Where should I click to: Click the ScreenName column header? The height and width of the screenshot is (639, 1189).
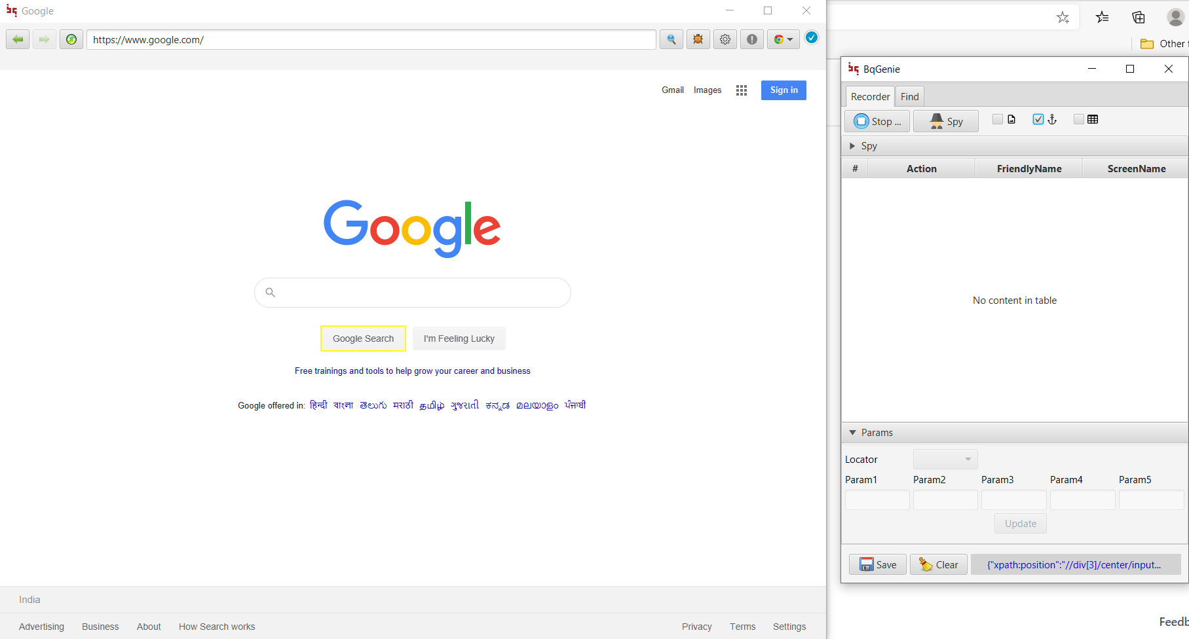pos(1136,168)
